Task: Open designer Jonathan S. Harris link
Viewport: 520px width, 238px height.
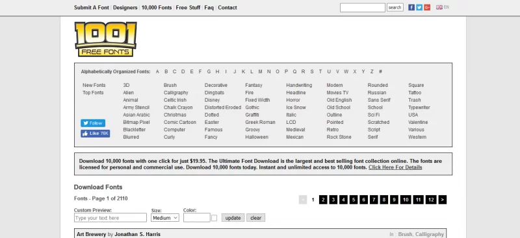Action: click(138, 234)
